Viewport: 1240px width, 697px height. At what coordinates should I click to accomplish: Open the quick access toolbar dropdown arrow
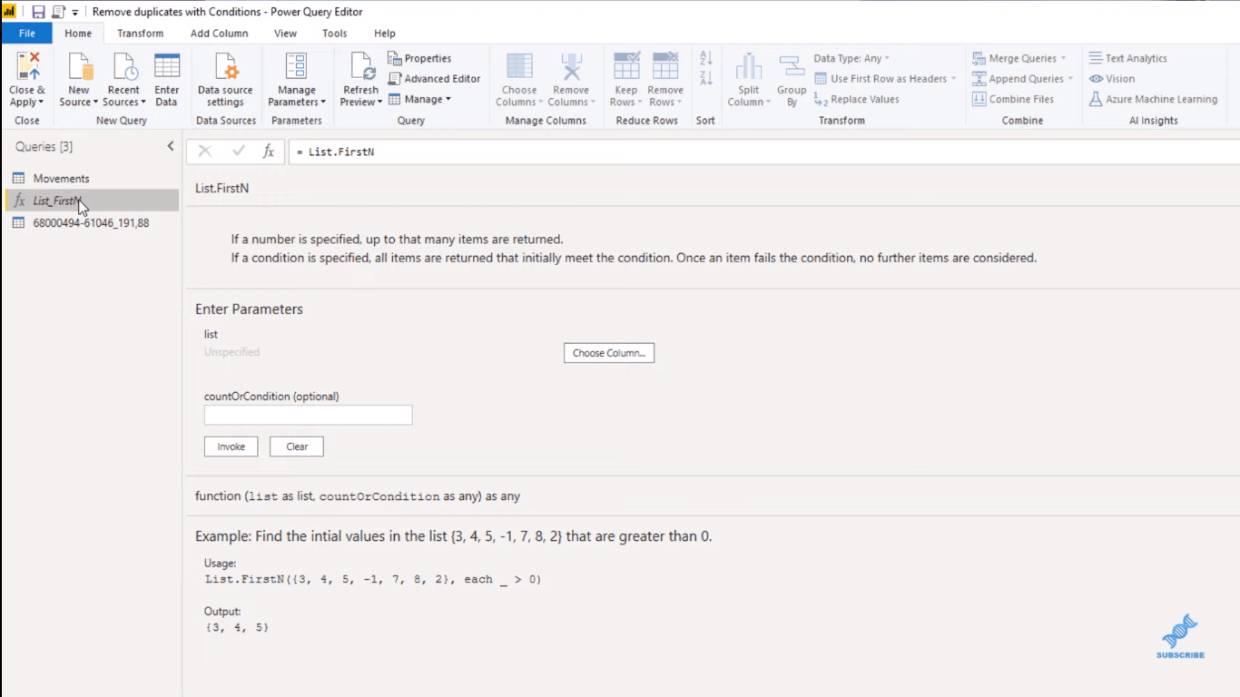tap(74, 13)
